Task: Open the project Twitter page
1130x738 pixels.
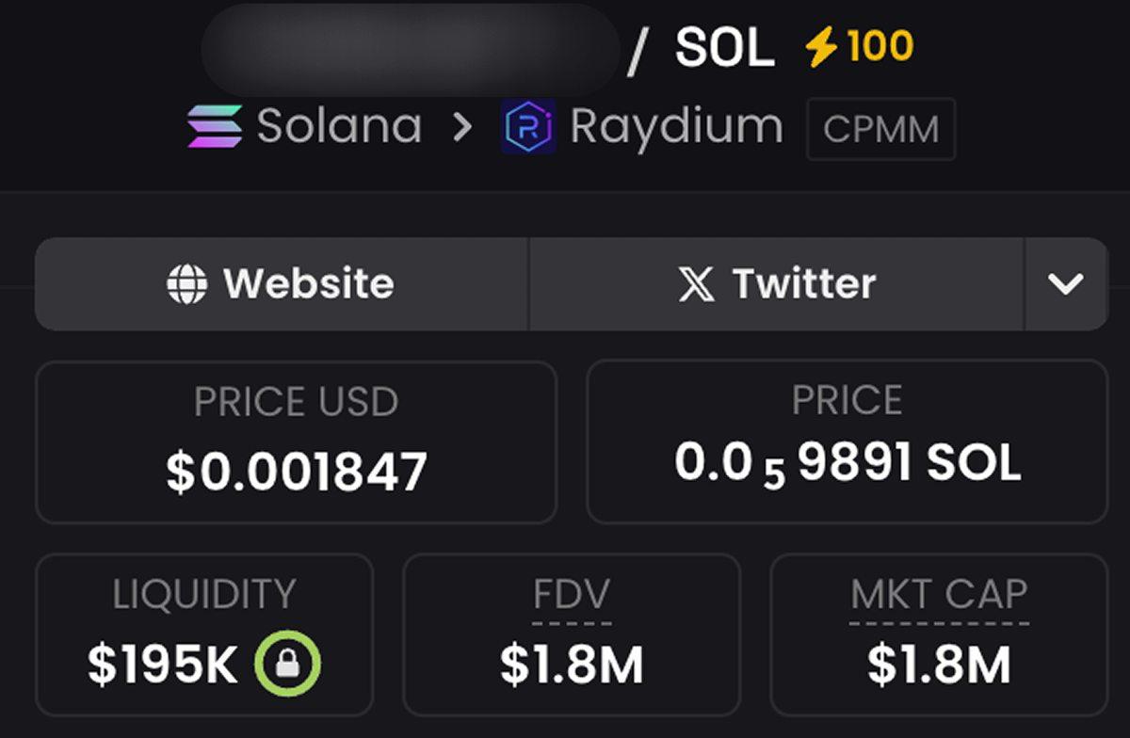Action: point(777,283)
